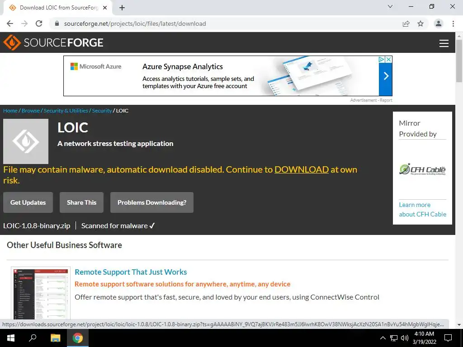Open Windows taskbar search
This screenshot has height=347, width=463.
33,338
